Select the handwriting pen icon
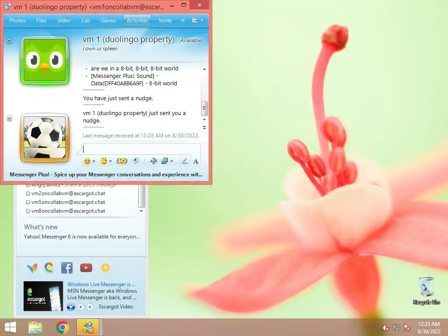 (x=185, y=161)
